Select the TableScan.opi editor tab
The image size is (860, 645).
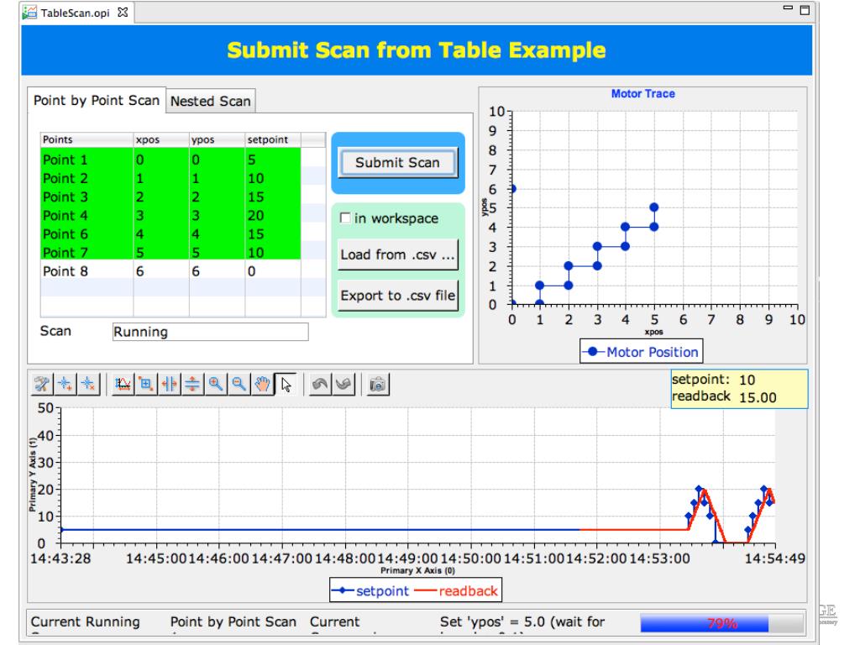[x=75, y=13]
